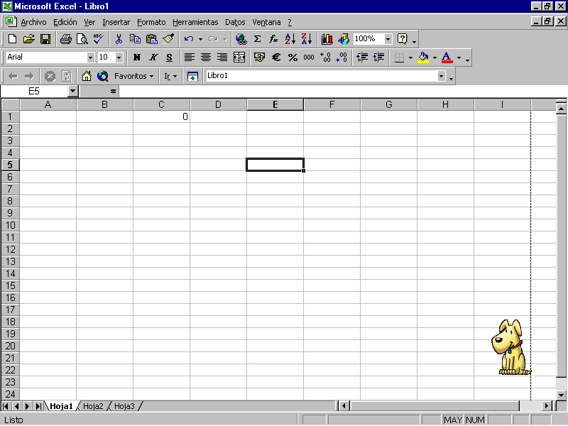Image resolution: width=568 pixels, height=426 pixels.
Task: Toggle Show Only Web Toolbar button
Action: click(192, 76)
